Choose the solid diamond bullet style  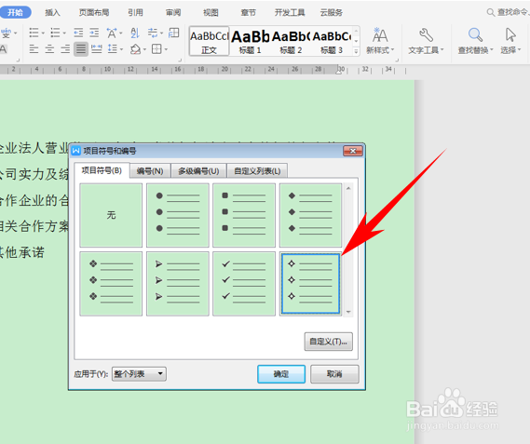point(310,215)
